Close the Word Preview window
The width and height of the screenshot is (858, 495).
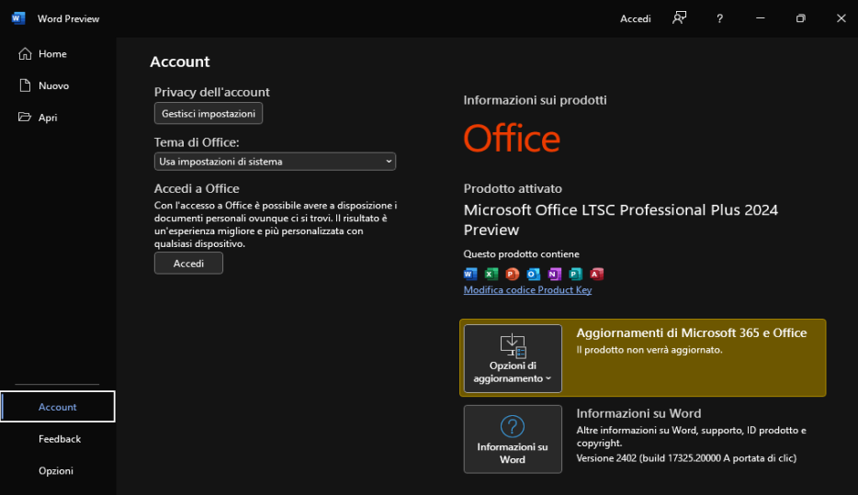tap(841, 18)
